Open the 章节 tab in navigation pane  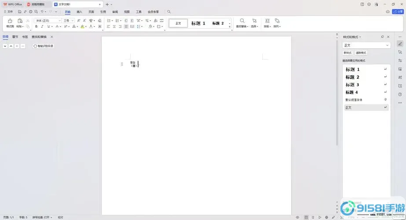15,37
